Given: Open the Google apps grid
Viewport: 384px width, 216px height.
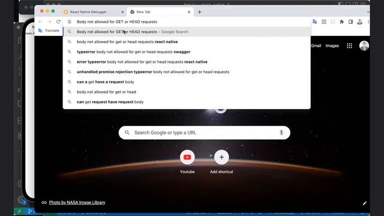Looking at the screenshot, I should (349, 46).
